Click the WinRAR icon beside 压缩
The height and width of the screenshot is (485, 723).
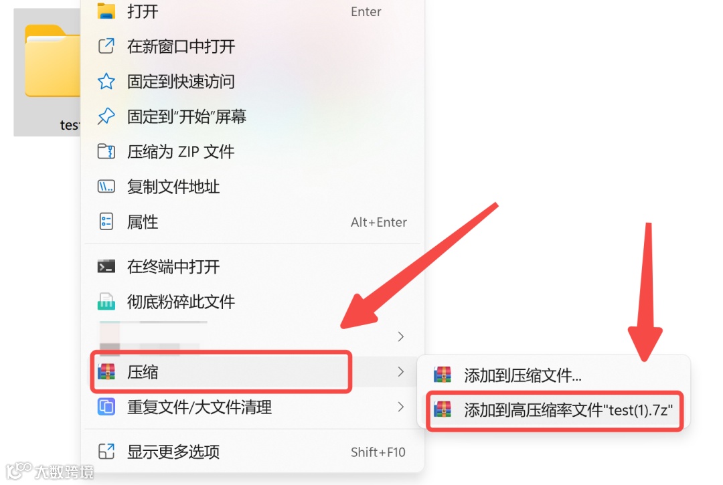click(106, 372)
